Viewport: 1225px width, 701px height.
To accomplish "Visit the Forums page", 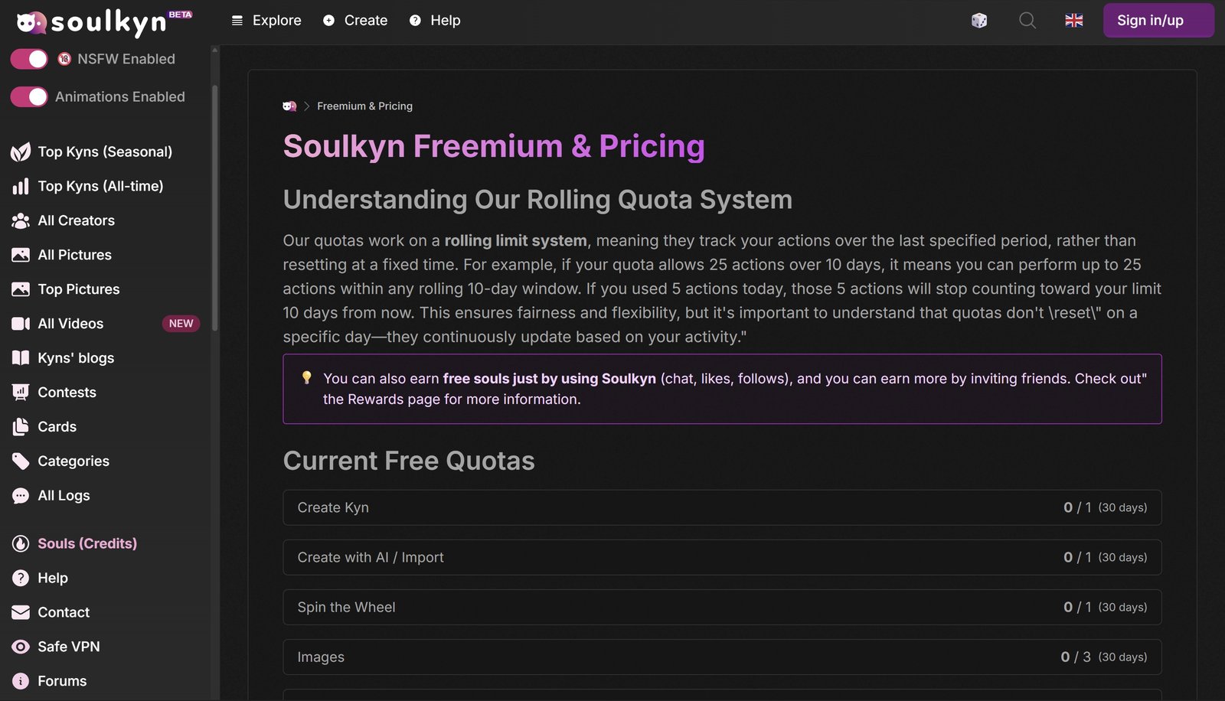I will pos(62,680).
